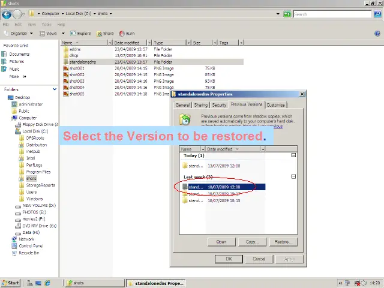Click the Back navigation arrow

[7, 13]
